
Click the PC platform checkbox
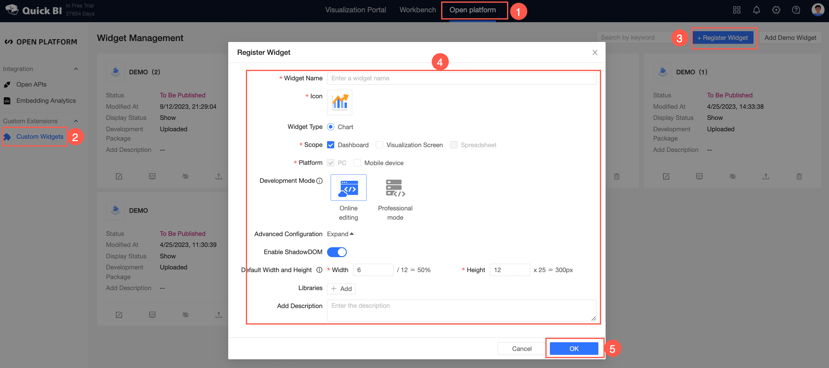coord(331,163)
